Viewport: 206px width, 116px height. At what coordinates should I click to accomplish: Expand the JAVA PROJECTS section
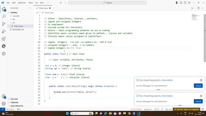(17, 106)
